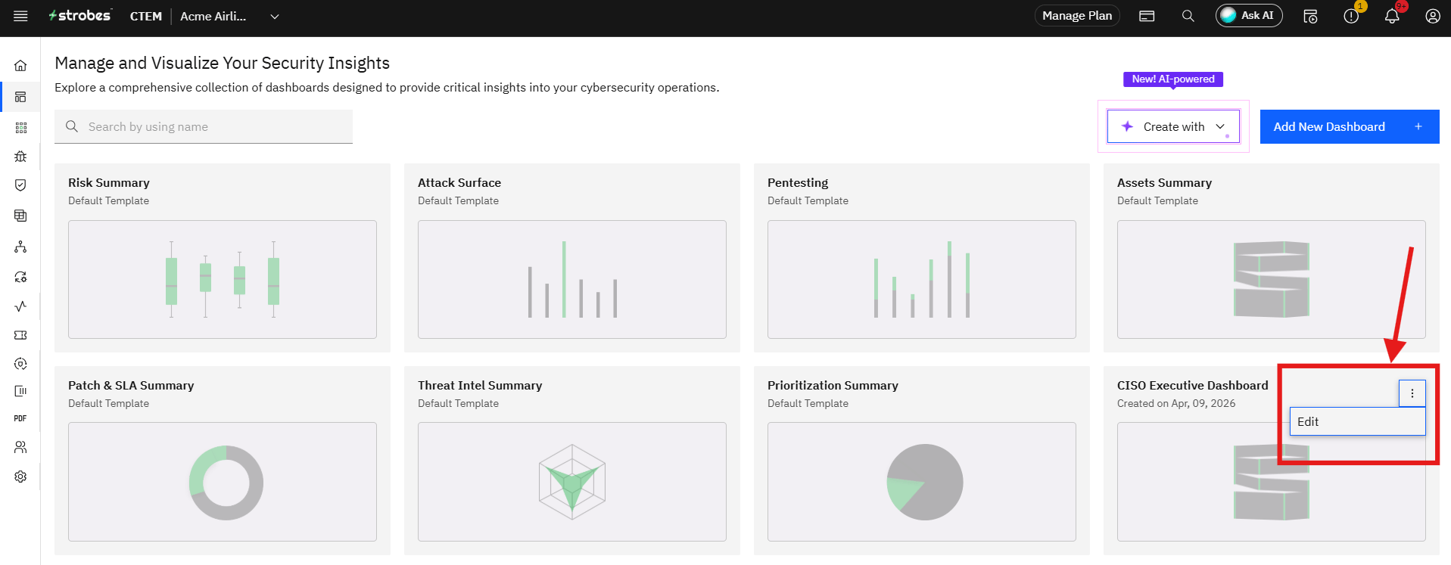Open the grid apps sidebar icon
The height and width of the screenshot is (565, 1451).
coord(20,128)
